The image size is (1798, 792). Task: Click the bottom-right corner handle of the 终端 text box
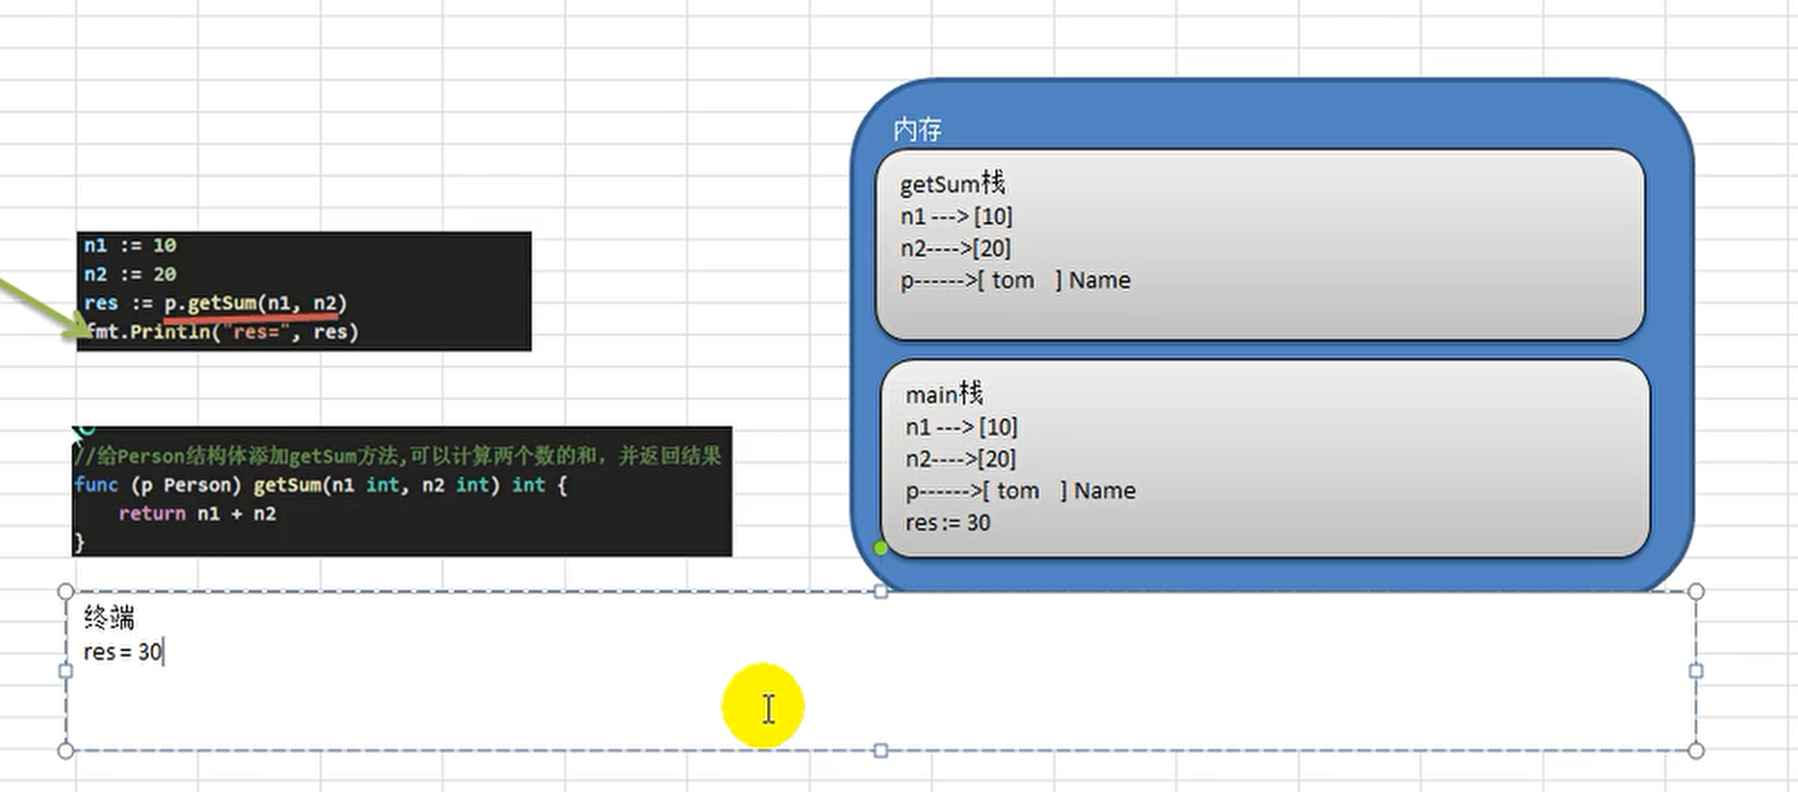1695,750
